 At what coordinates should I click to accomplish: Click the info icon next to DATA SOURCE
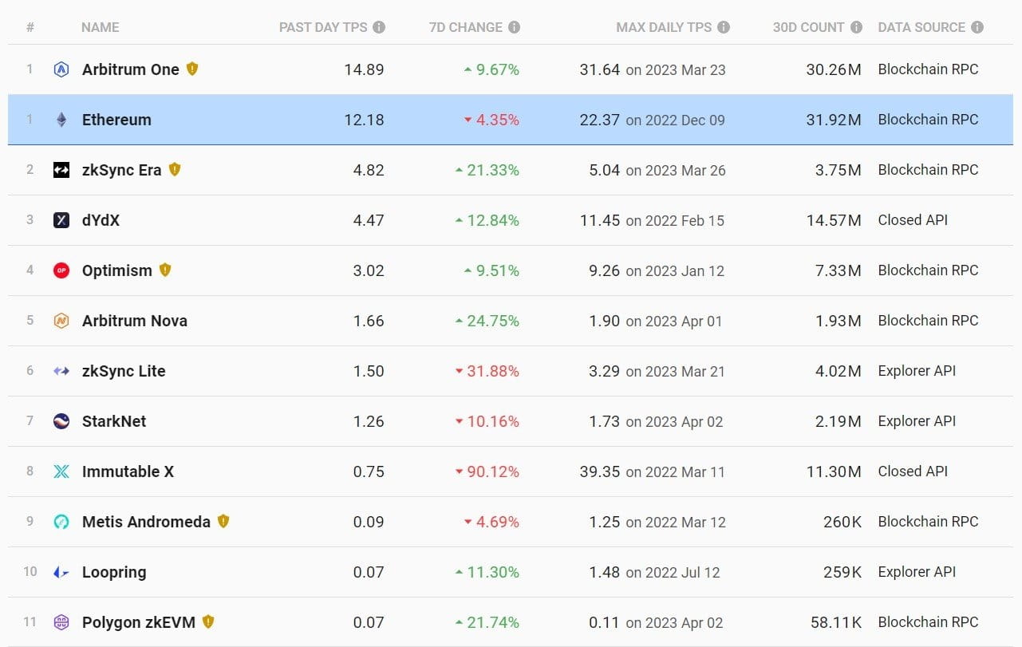977,27
